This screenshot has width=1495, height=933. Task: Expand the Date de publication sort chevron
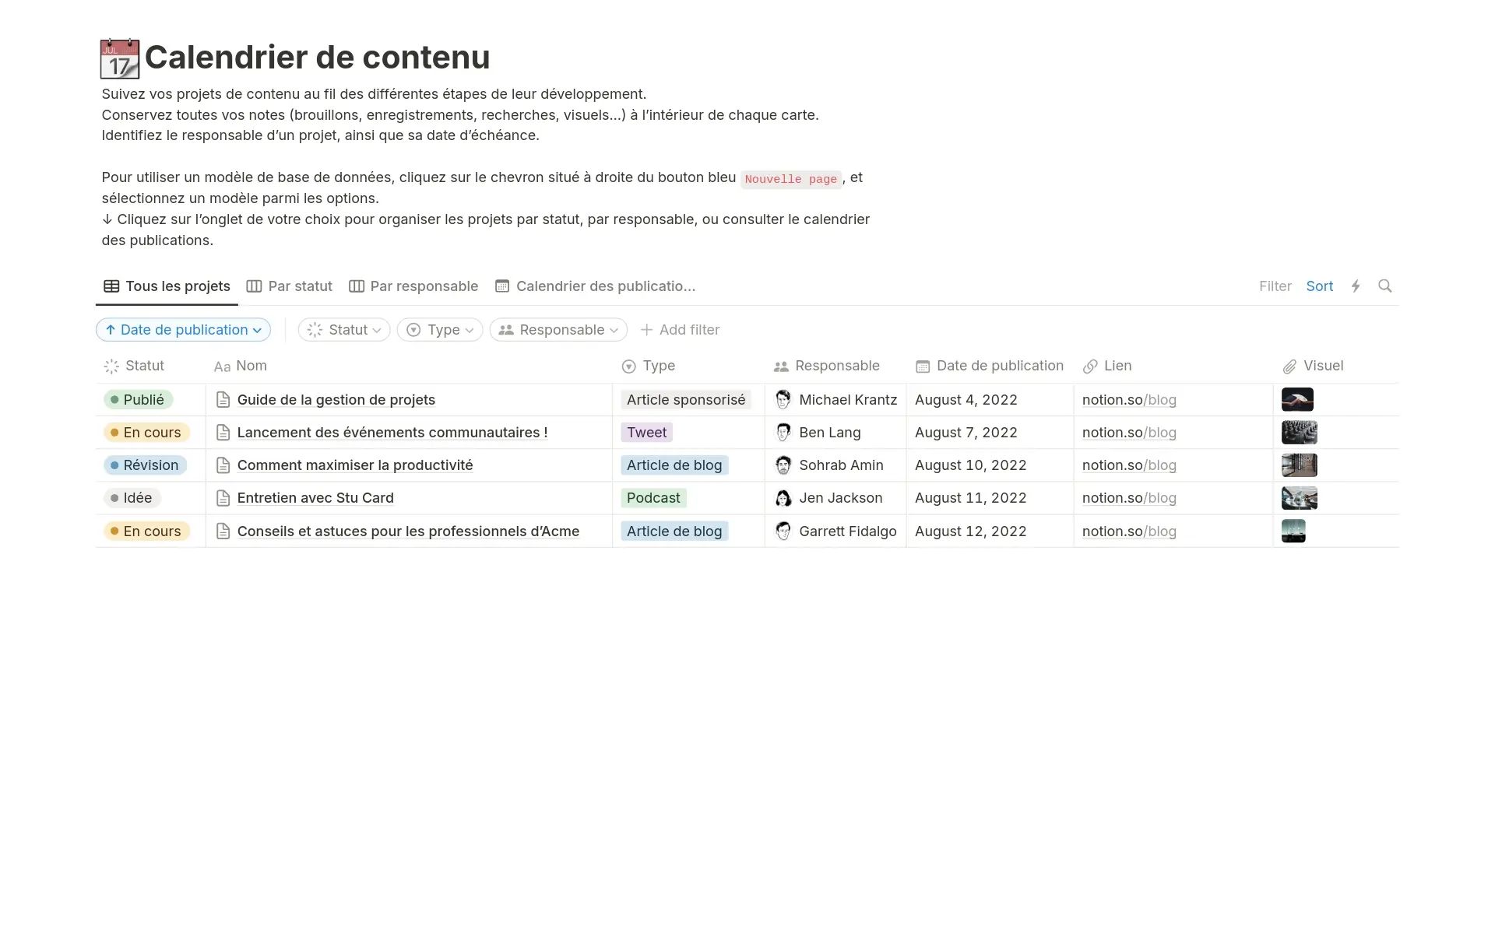258,329
